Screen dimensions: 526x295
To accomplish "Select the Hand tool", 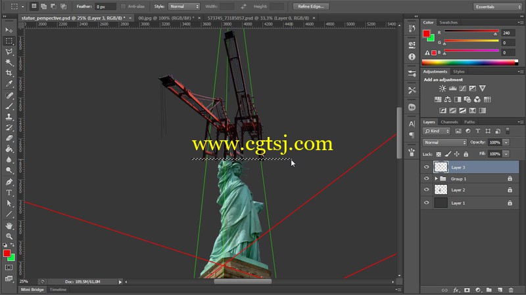I will [x=9, y=226].
